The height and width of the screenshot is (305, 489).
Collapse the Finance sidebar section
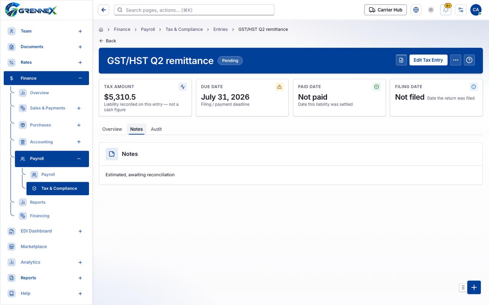[x=80, y=78]
